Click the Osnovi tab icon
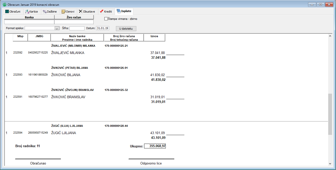Image resolution: width=336 pixels, height=170 pixels. (x=63, y=12)
